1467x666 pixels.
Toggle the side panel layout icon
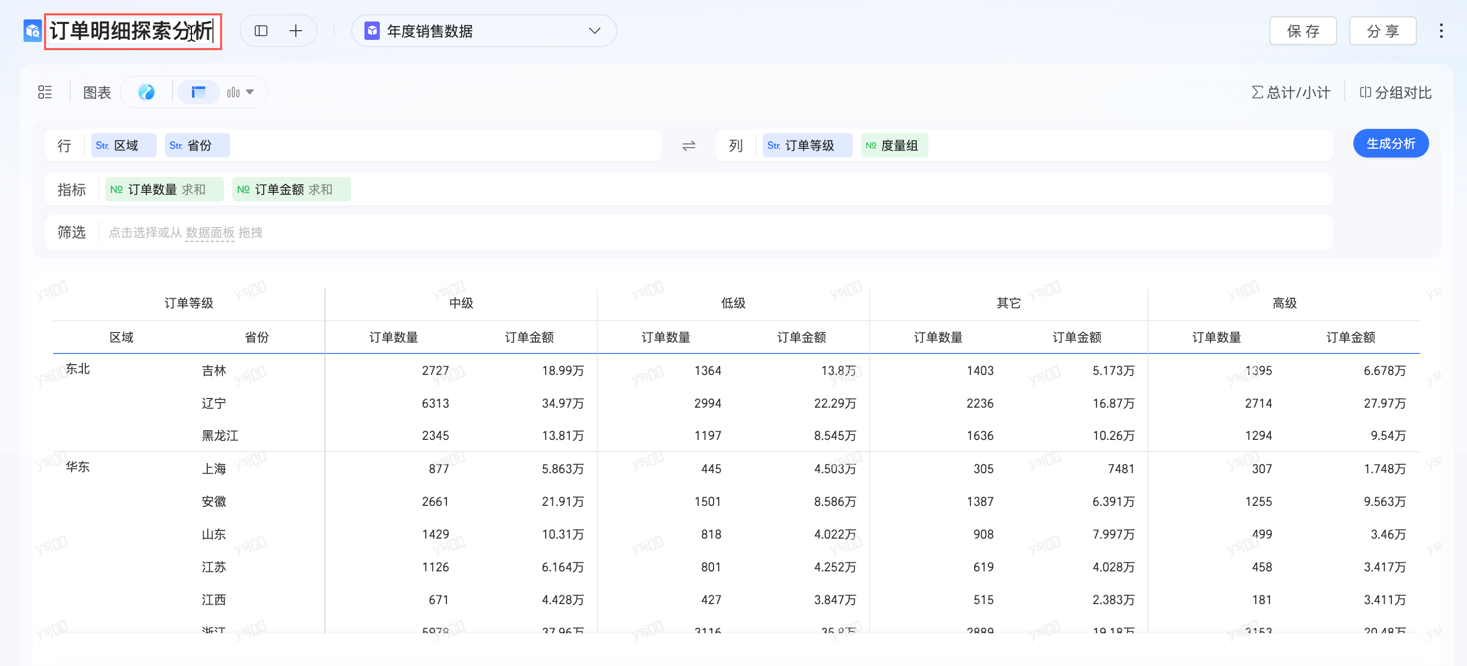coord(261,31)
